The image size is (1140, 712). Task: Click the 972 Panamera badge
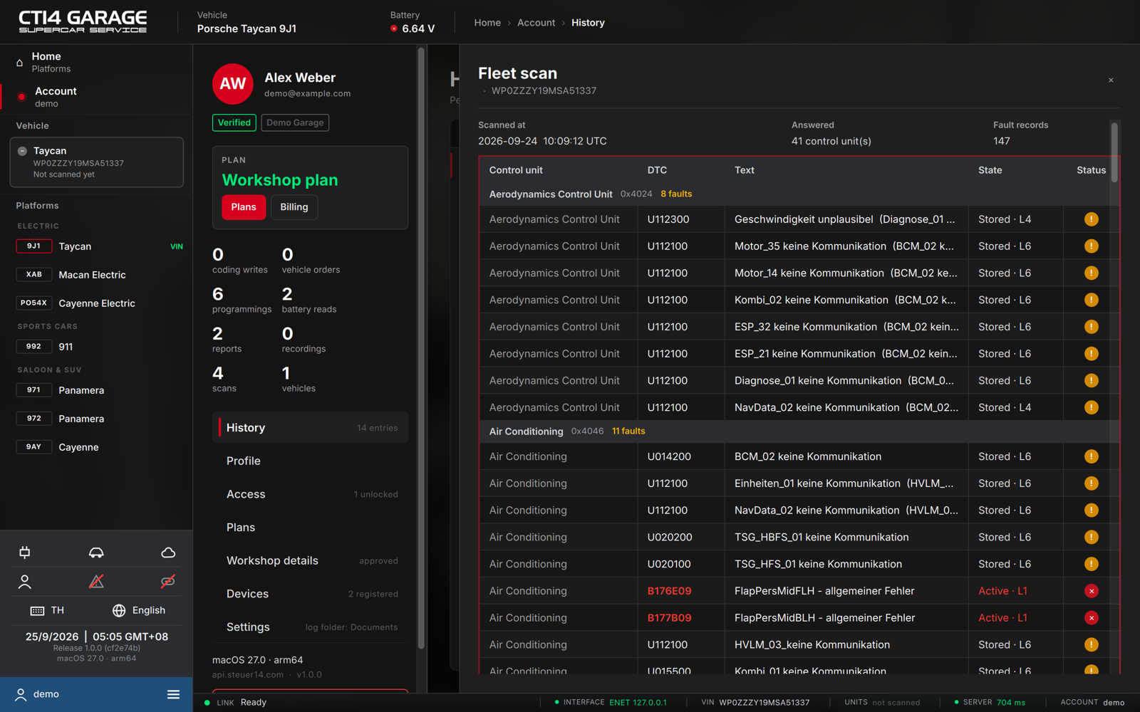tap(33, 419)
